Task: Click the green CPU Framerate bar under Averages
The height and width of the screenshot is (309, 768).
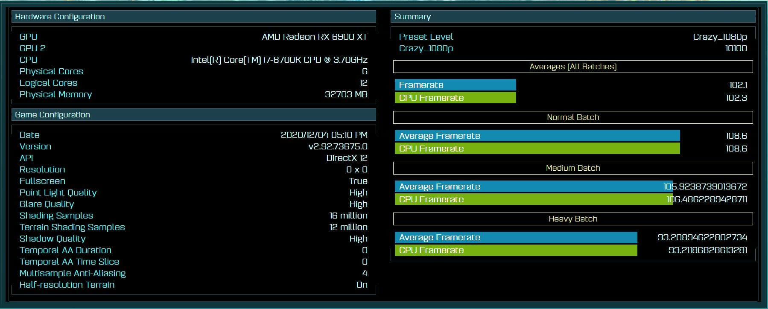Action: click(456, 98)
